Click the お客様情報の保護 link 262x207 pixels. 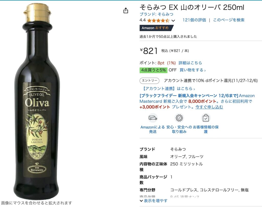click(206, 129)
